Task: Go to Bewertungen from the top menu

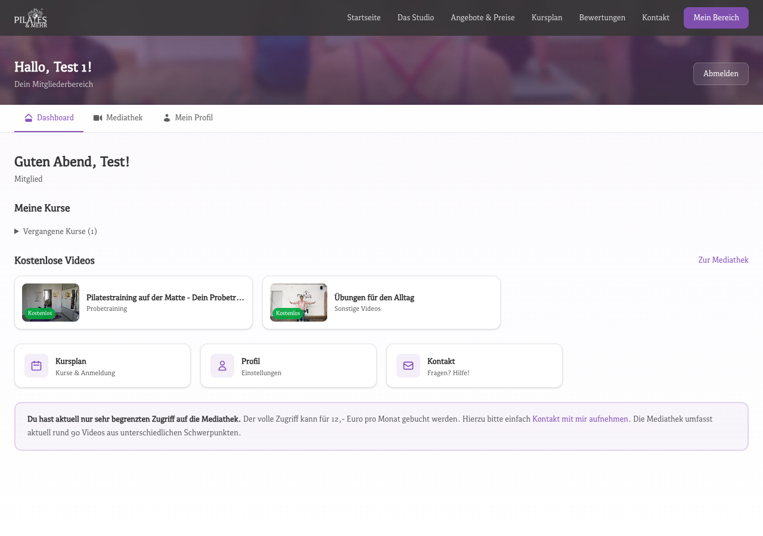Action: (602, 17)
